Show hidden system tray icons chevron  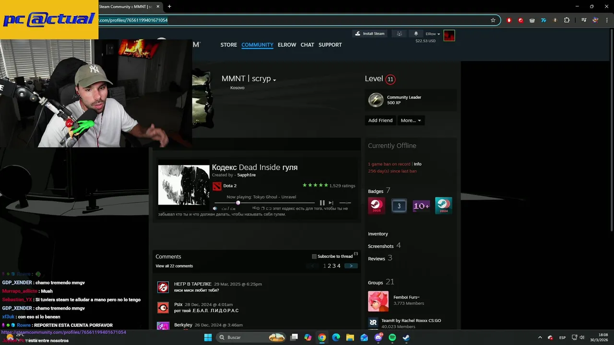click(540, 337)
